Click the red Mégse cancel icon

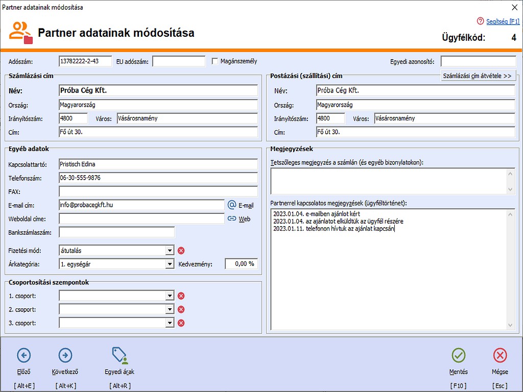[x=500, y=355]
